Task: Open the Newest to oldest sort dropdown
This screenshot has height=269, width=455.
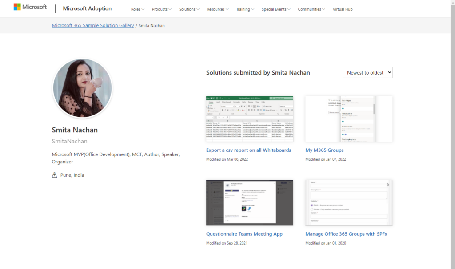Action: point(367,72)
